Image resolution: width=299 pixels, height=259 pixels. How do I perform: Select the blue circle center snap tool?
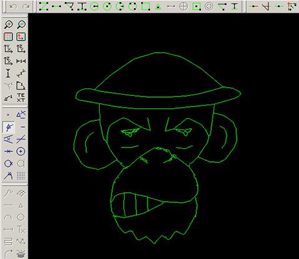click(x=21, y=151)
